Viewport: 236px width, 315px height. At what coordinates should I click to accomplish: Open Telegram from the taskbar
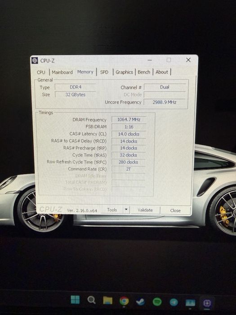pos(174,302)
